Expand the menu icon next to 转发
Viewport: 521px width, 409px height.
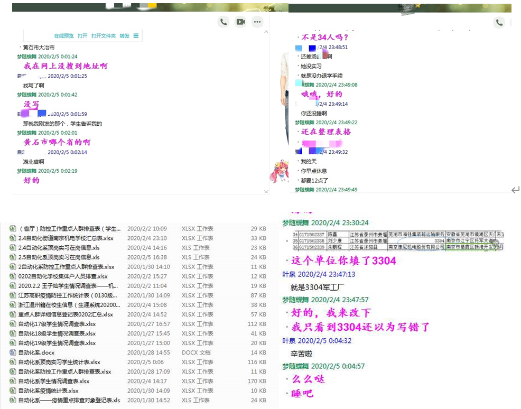point(136,36)
